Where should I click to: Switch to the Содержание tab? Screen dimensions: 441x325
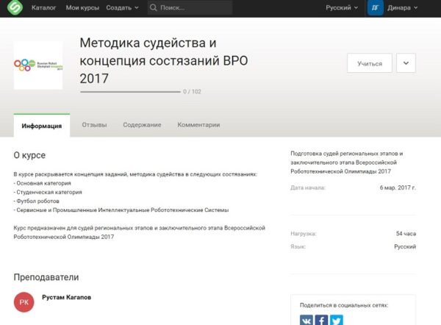[x=142, y=125]
